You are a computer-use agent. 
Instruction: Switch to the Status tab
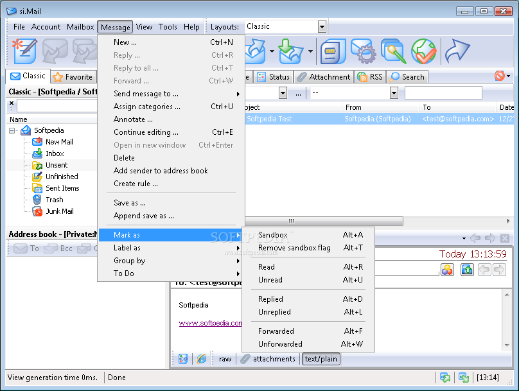point(274,77)
